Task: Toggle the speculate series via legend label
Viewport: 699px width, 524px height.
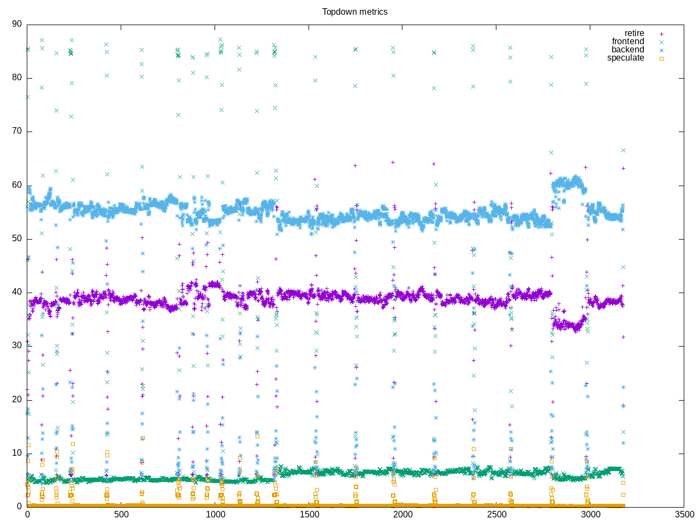Action: pos(625,58)
